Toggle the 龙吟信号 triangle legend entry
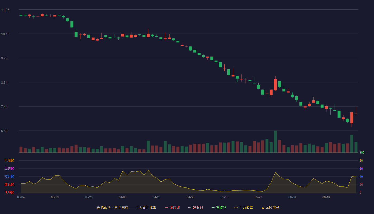This screenshot has height=214, width=374. coord(270,208)
